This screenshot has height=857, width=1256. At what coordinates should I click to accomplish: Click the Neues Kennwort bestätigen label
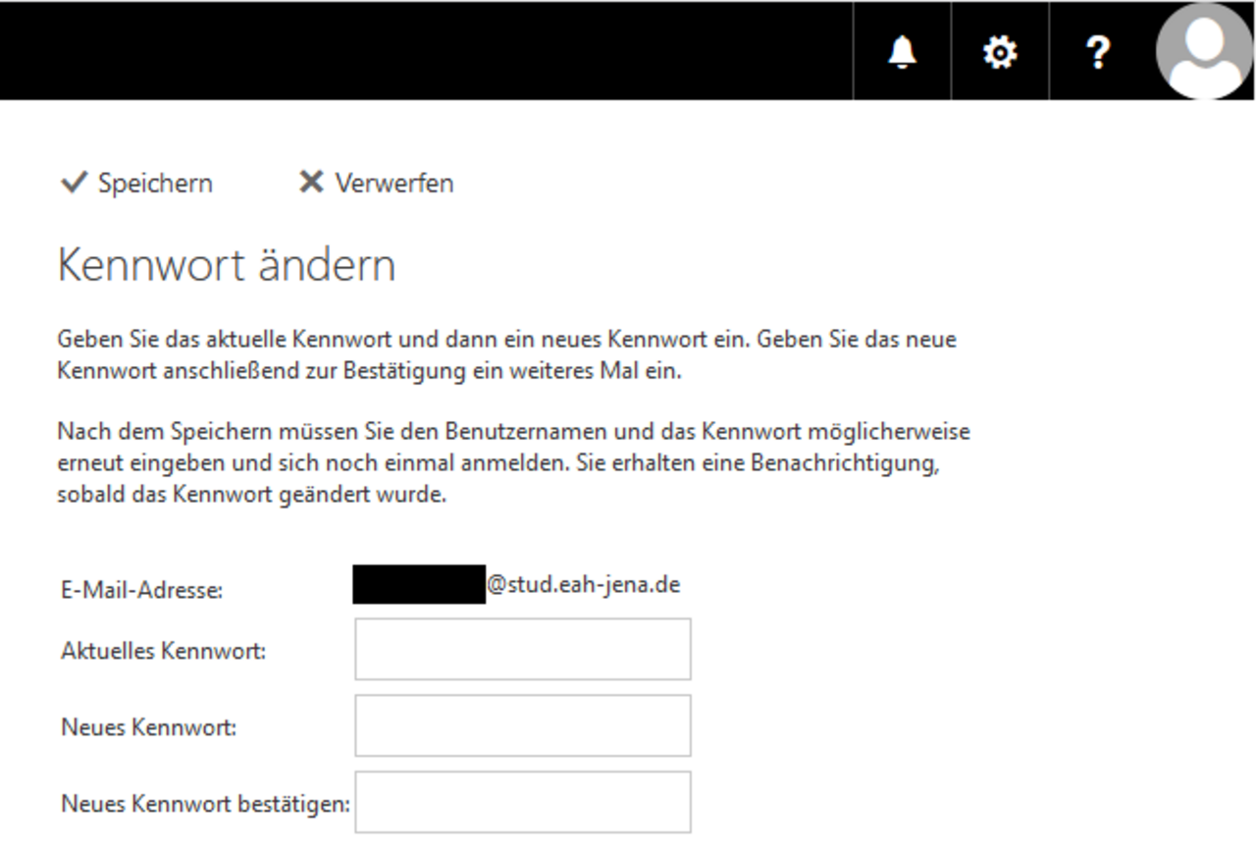point(205,804)
